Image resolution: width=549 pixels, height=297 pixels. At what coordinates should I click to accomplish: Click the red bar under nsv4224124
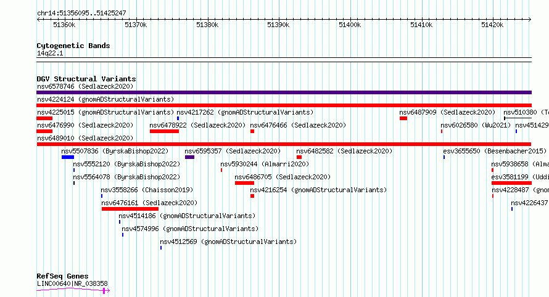(284, 105)
